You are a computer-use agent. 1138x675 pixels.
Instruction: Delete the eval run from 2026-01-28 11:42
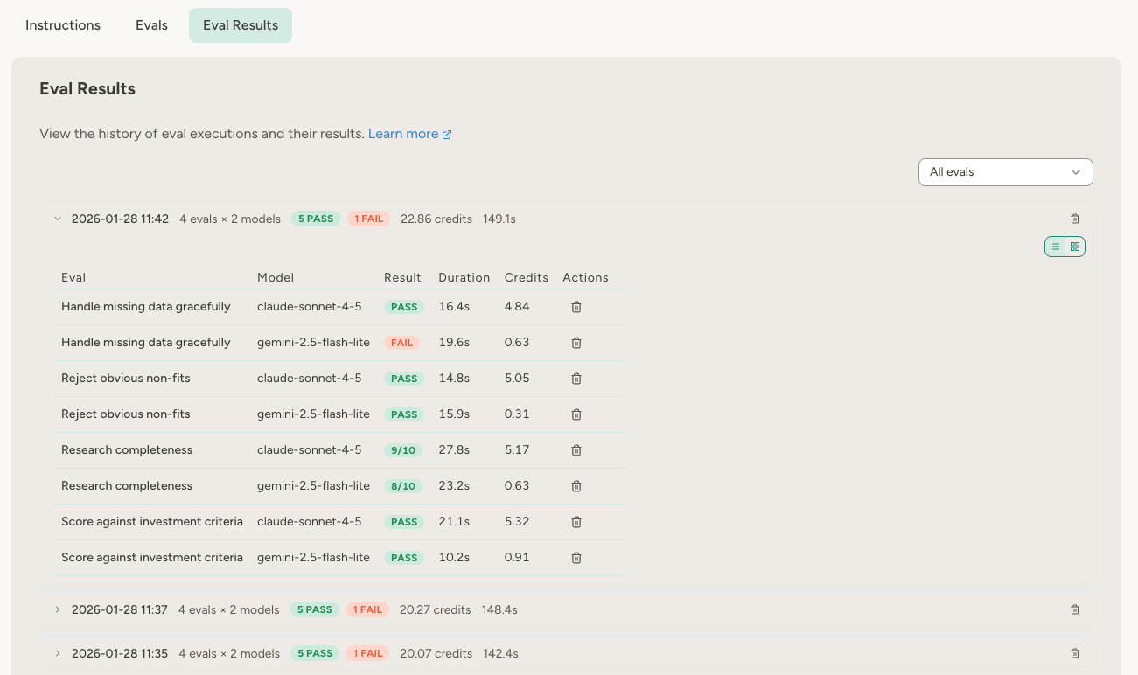pos(1075,219)
